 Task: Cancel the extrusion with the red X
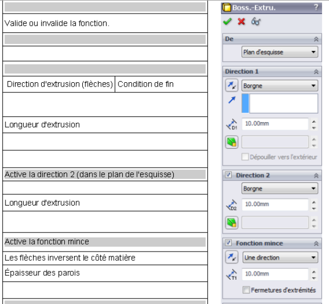click(241, 22)
